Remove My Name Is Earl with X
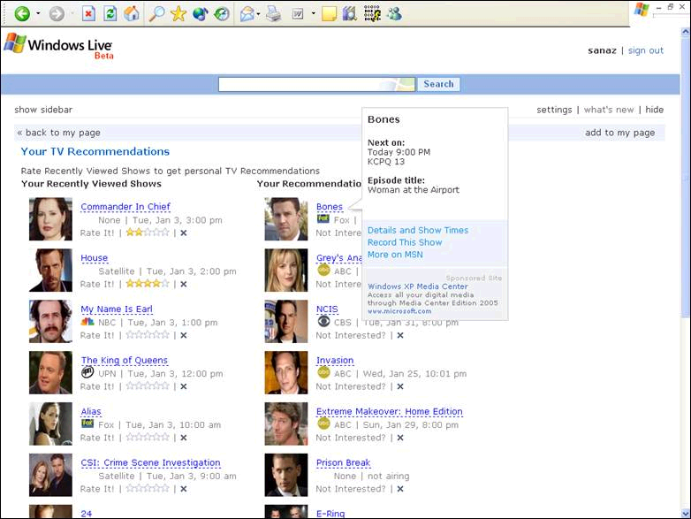The image size is (691, 519). tap(183, 335)
